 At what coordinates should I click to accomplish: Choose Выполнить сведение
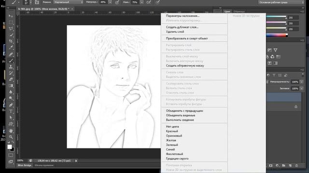coord(180,120)
